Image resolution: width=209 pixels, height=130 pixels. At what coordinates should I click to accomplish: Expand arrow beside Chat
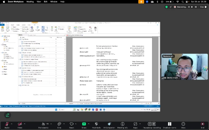64,124
